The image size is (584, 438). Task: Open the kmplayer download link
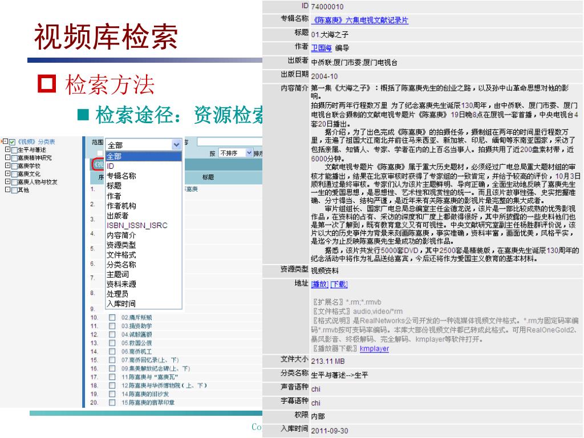pos(374,348)
